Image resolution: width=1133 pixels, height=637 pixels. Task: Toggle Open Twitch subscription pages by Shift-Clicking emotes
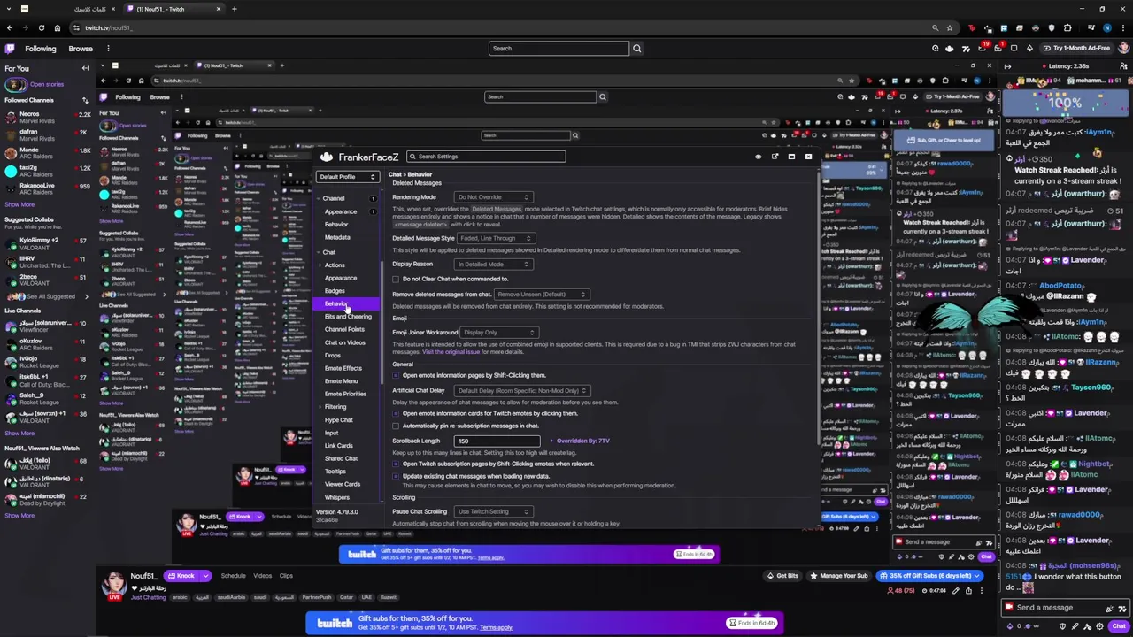(x=396, y=464)
